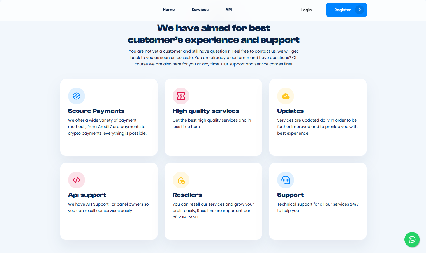Click the Login link

click(306, 10)
